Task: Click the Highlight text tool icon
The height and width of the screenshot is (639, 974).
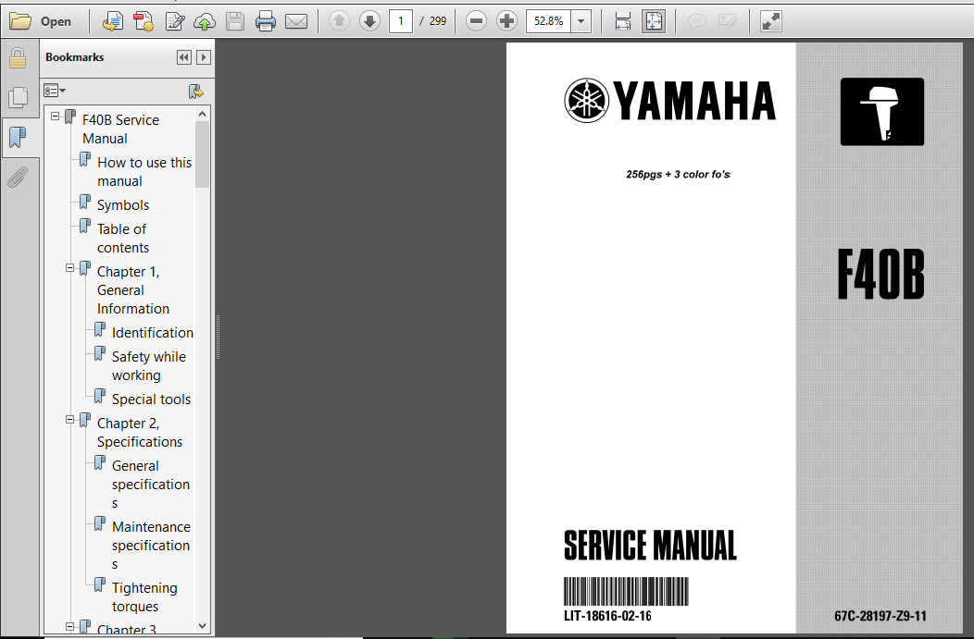Action: pos(727,21)
